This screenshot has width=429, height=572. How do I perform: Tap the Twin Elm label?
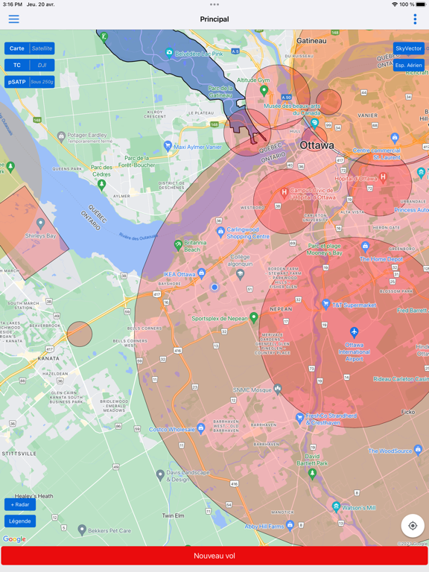coord(174,515)
